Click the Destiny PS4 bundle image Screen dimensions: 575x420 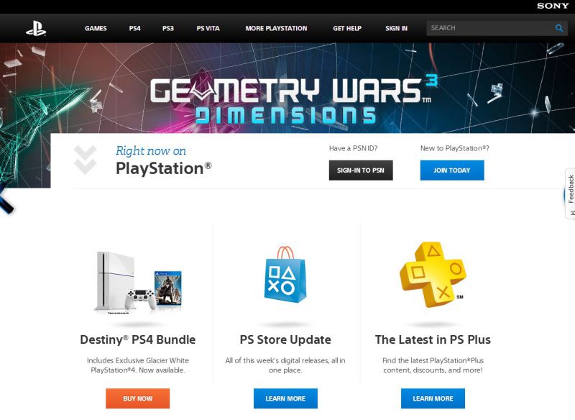tap(138, 283)
